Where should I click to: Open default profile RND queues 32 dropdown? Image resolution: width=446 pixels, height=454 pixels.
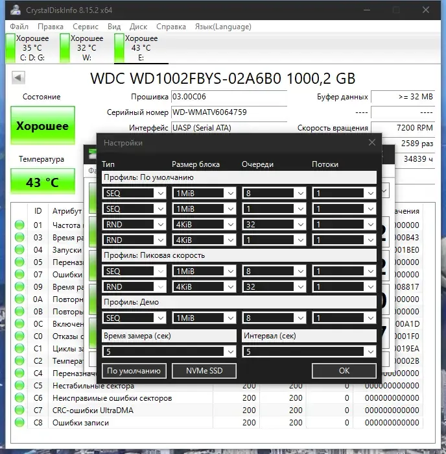(274, 224)
